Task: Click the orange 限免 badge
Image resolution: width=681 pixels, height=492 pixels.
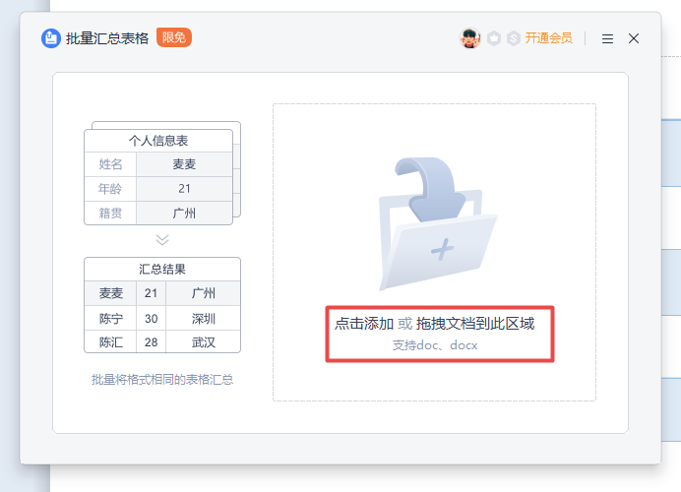Action: 174,38
